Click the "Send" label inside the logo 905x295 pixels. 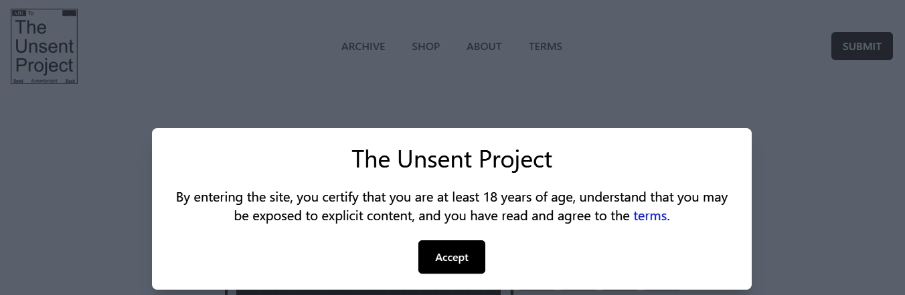(19, 81)
